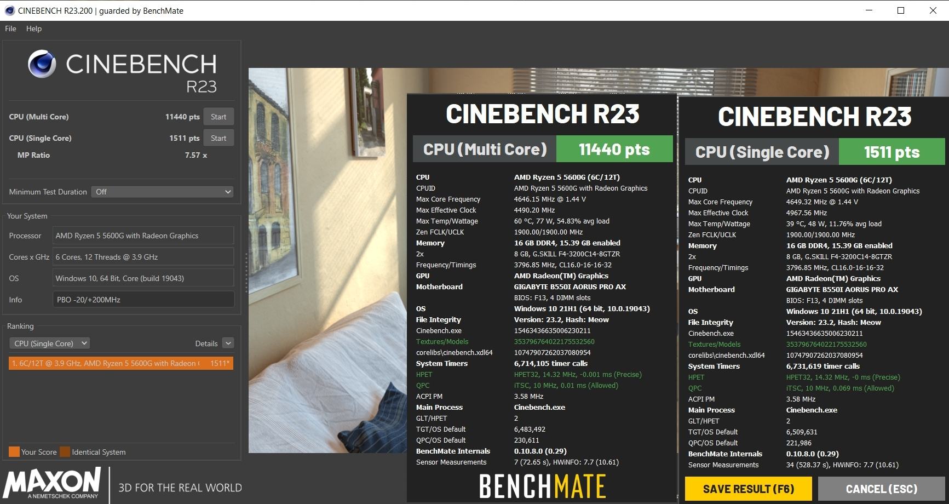
Task: Click the brown Identical System legend swatch
Action: pyautogui.click(x=65, y=452)
